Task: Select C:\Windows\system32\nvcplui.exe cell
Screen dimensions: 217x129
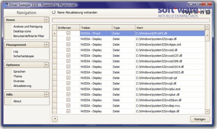Action: [170, 89]
